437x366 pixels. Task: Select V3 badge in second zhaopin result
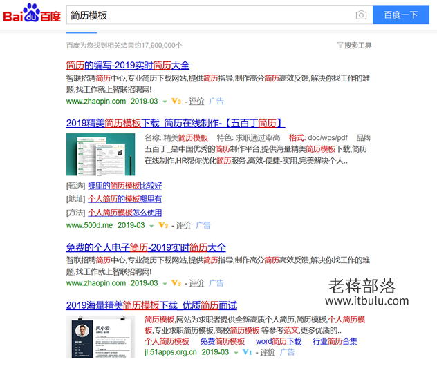[x=176, y=283]
